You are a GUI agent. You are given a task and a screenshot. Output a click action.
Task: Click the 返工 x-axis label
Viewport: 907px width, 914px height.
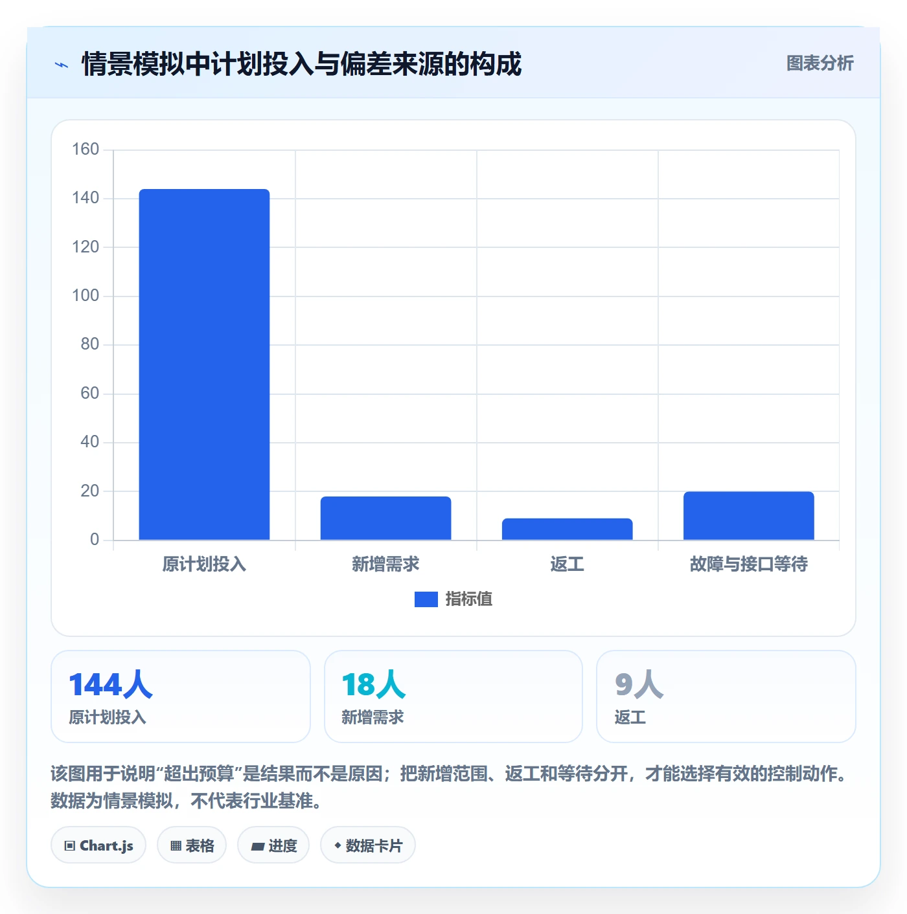pos(567,564)
